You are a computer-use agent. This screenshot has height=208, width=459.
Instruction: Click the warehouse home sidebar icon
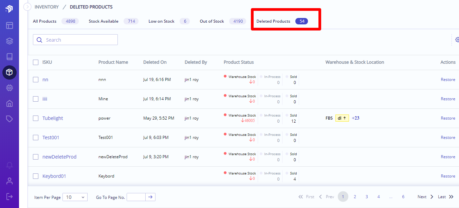(10, 103)
